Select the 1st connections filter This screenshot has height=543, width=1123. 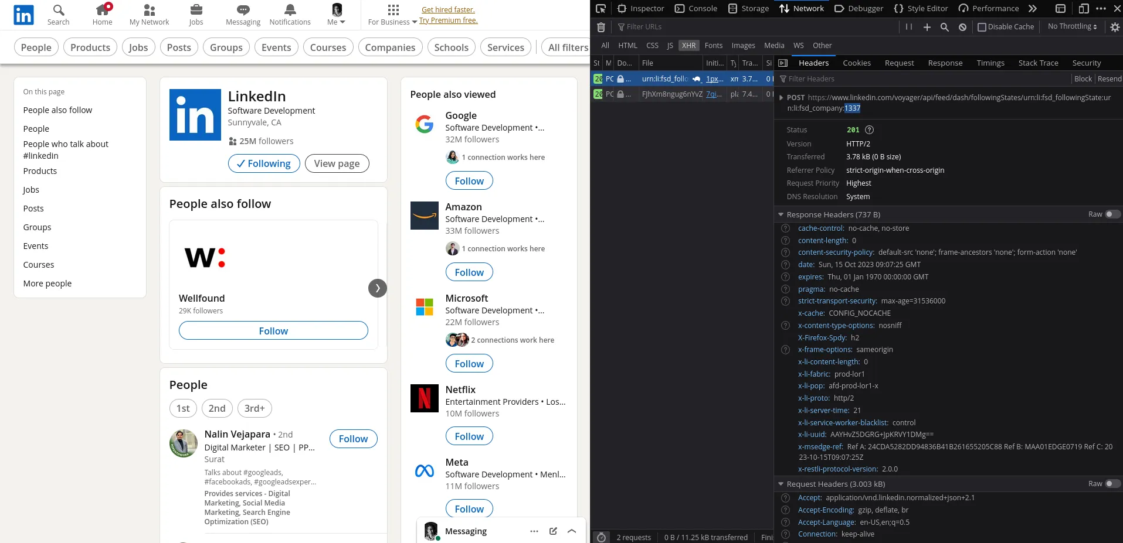[183, 408]
